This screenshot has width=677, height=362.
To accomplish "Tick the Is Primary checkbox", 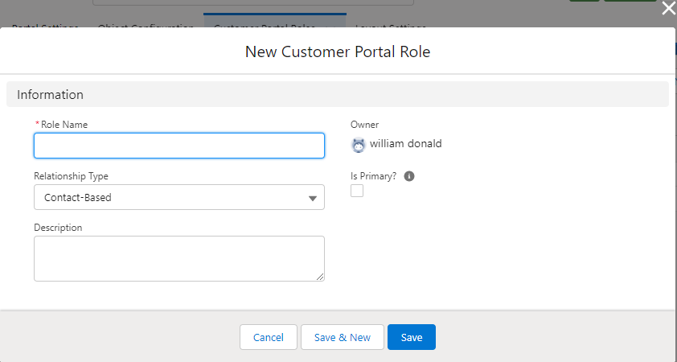I will [357, 191].
